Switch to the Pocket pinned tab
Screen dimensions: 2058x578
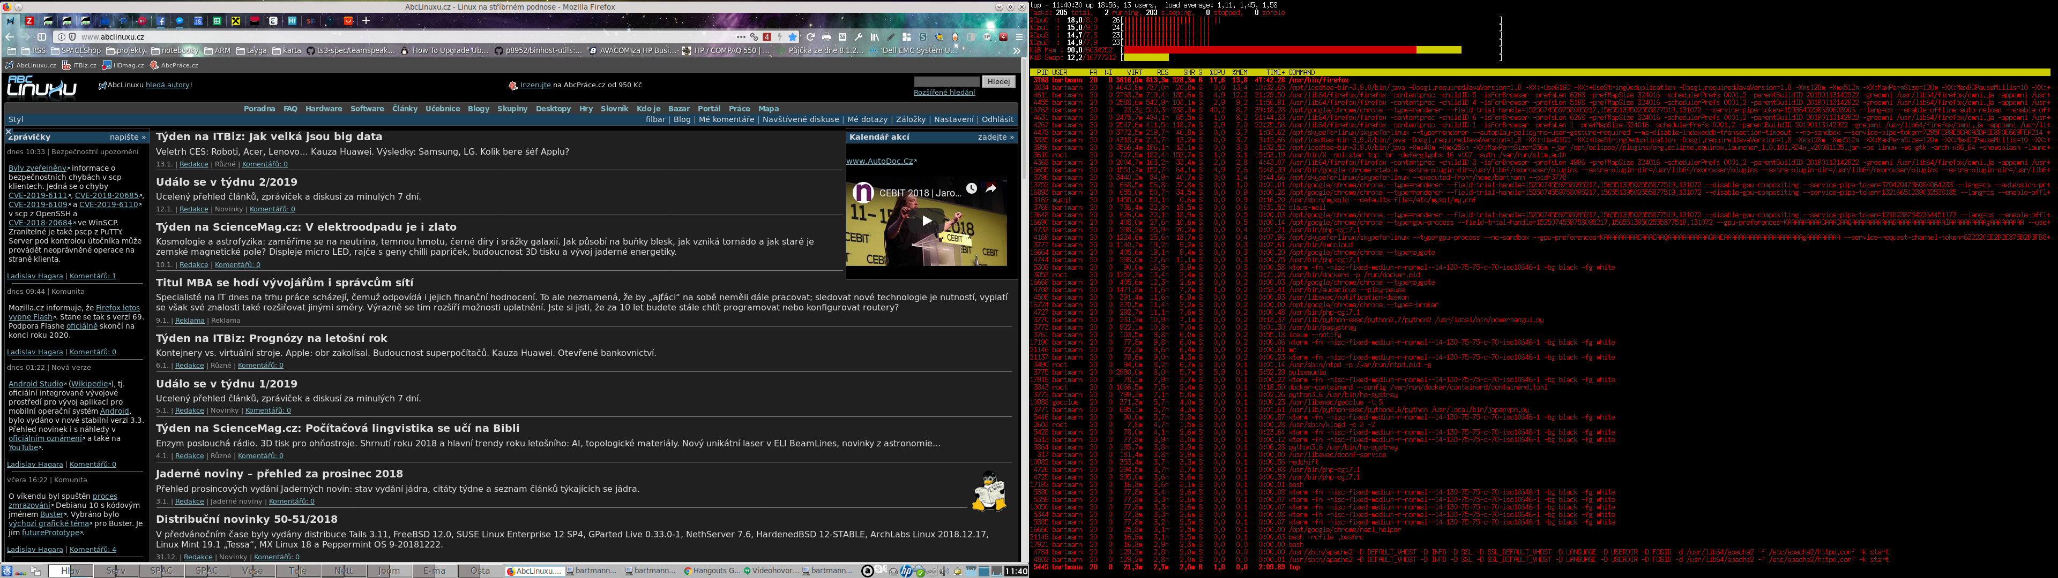[x=348, y=21]
